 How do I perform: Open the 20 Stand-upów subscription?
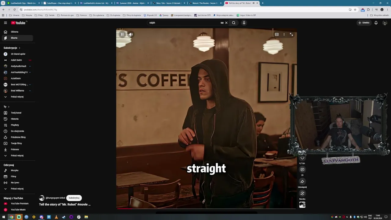tap(17, 54)
